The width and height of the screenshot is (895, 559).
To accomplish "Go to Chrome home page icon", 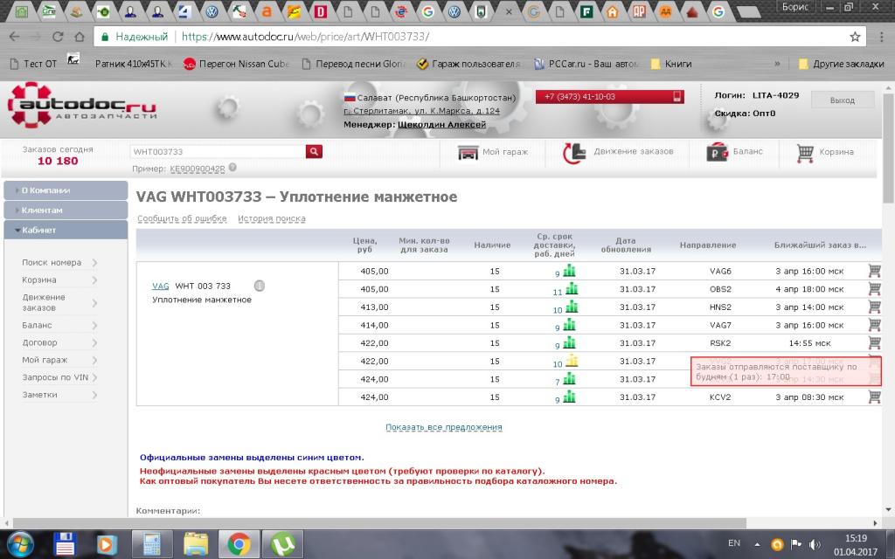I will pos(80,37).
